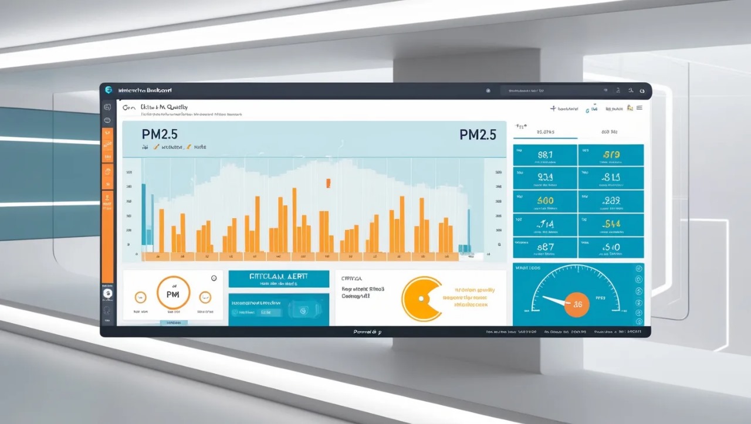Click the right PM2.5 chart title
This screenshot has height=424, width=751.
click(478, 135)
